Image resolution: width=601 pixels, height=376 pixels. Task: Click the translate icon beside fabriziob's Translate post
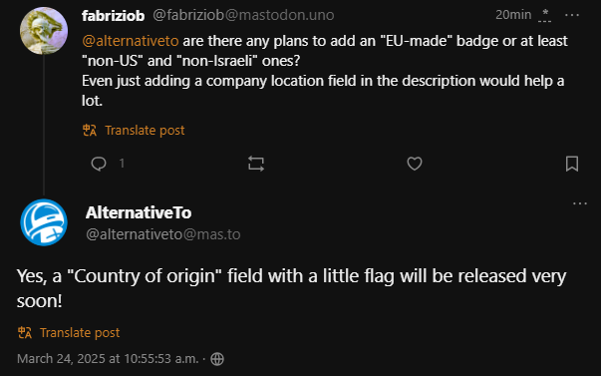(x=90, y=131)
